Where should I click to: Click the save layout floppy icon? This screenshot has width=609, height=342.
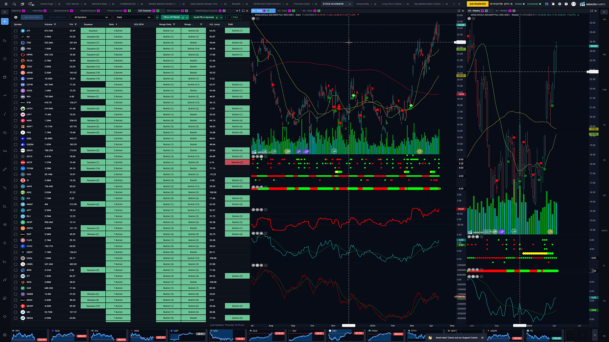pos(547,4)
